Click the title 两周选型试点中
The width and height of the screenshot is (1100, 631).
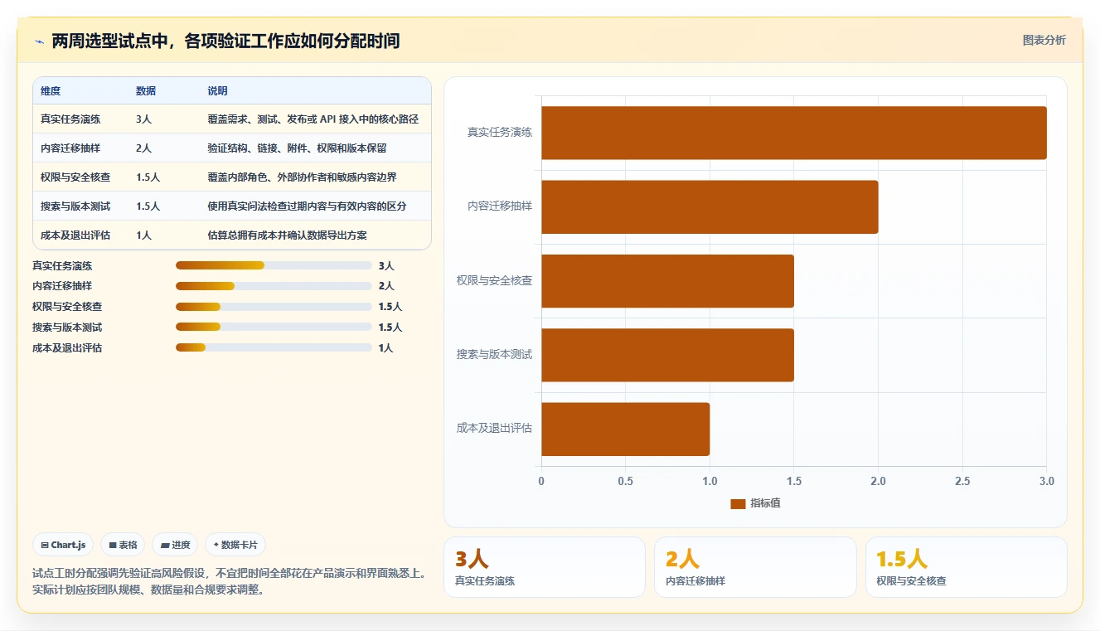coord(225,41)
